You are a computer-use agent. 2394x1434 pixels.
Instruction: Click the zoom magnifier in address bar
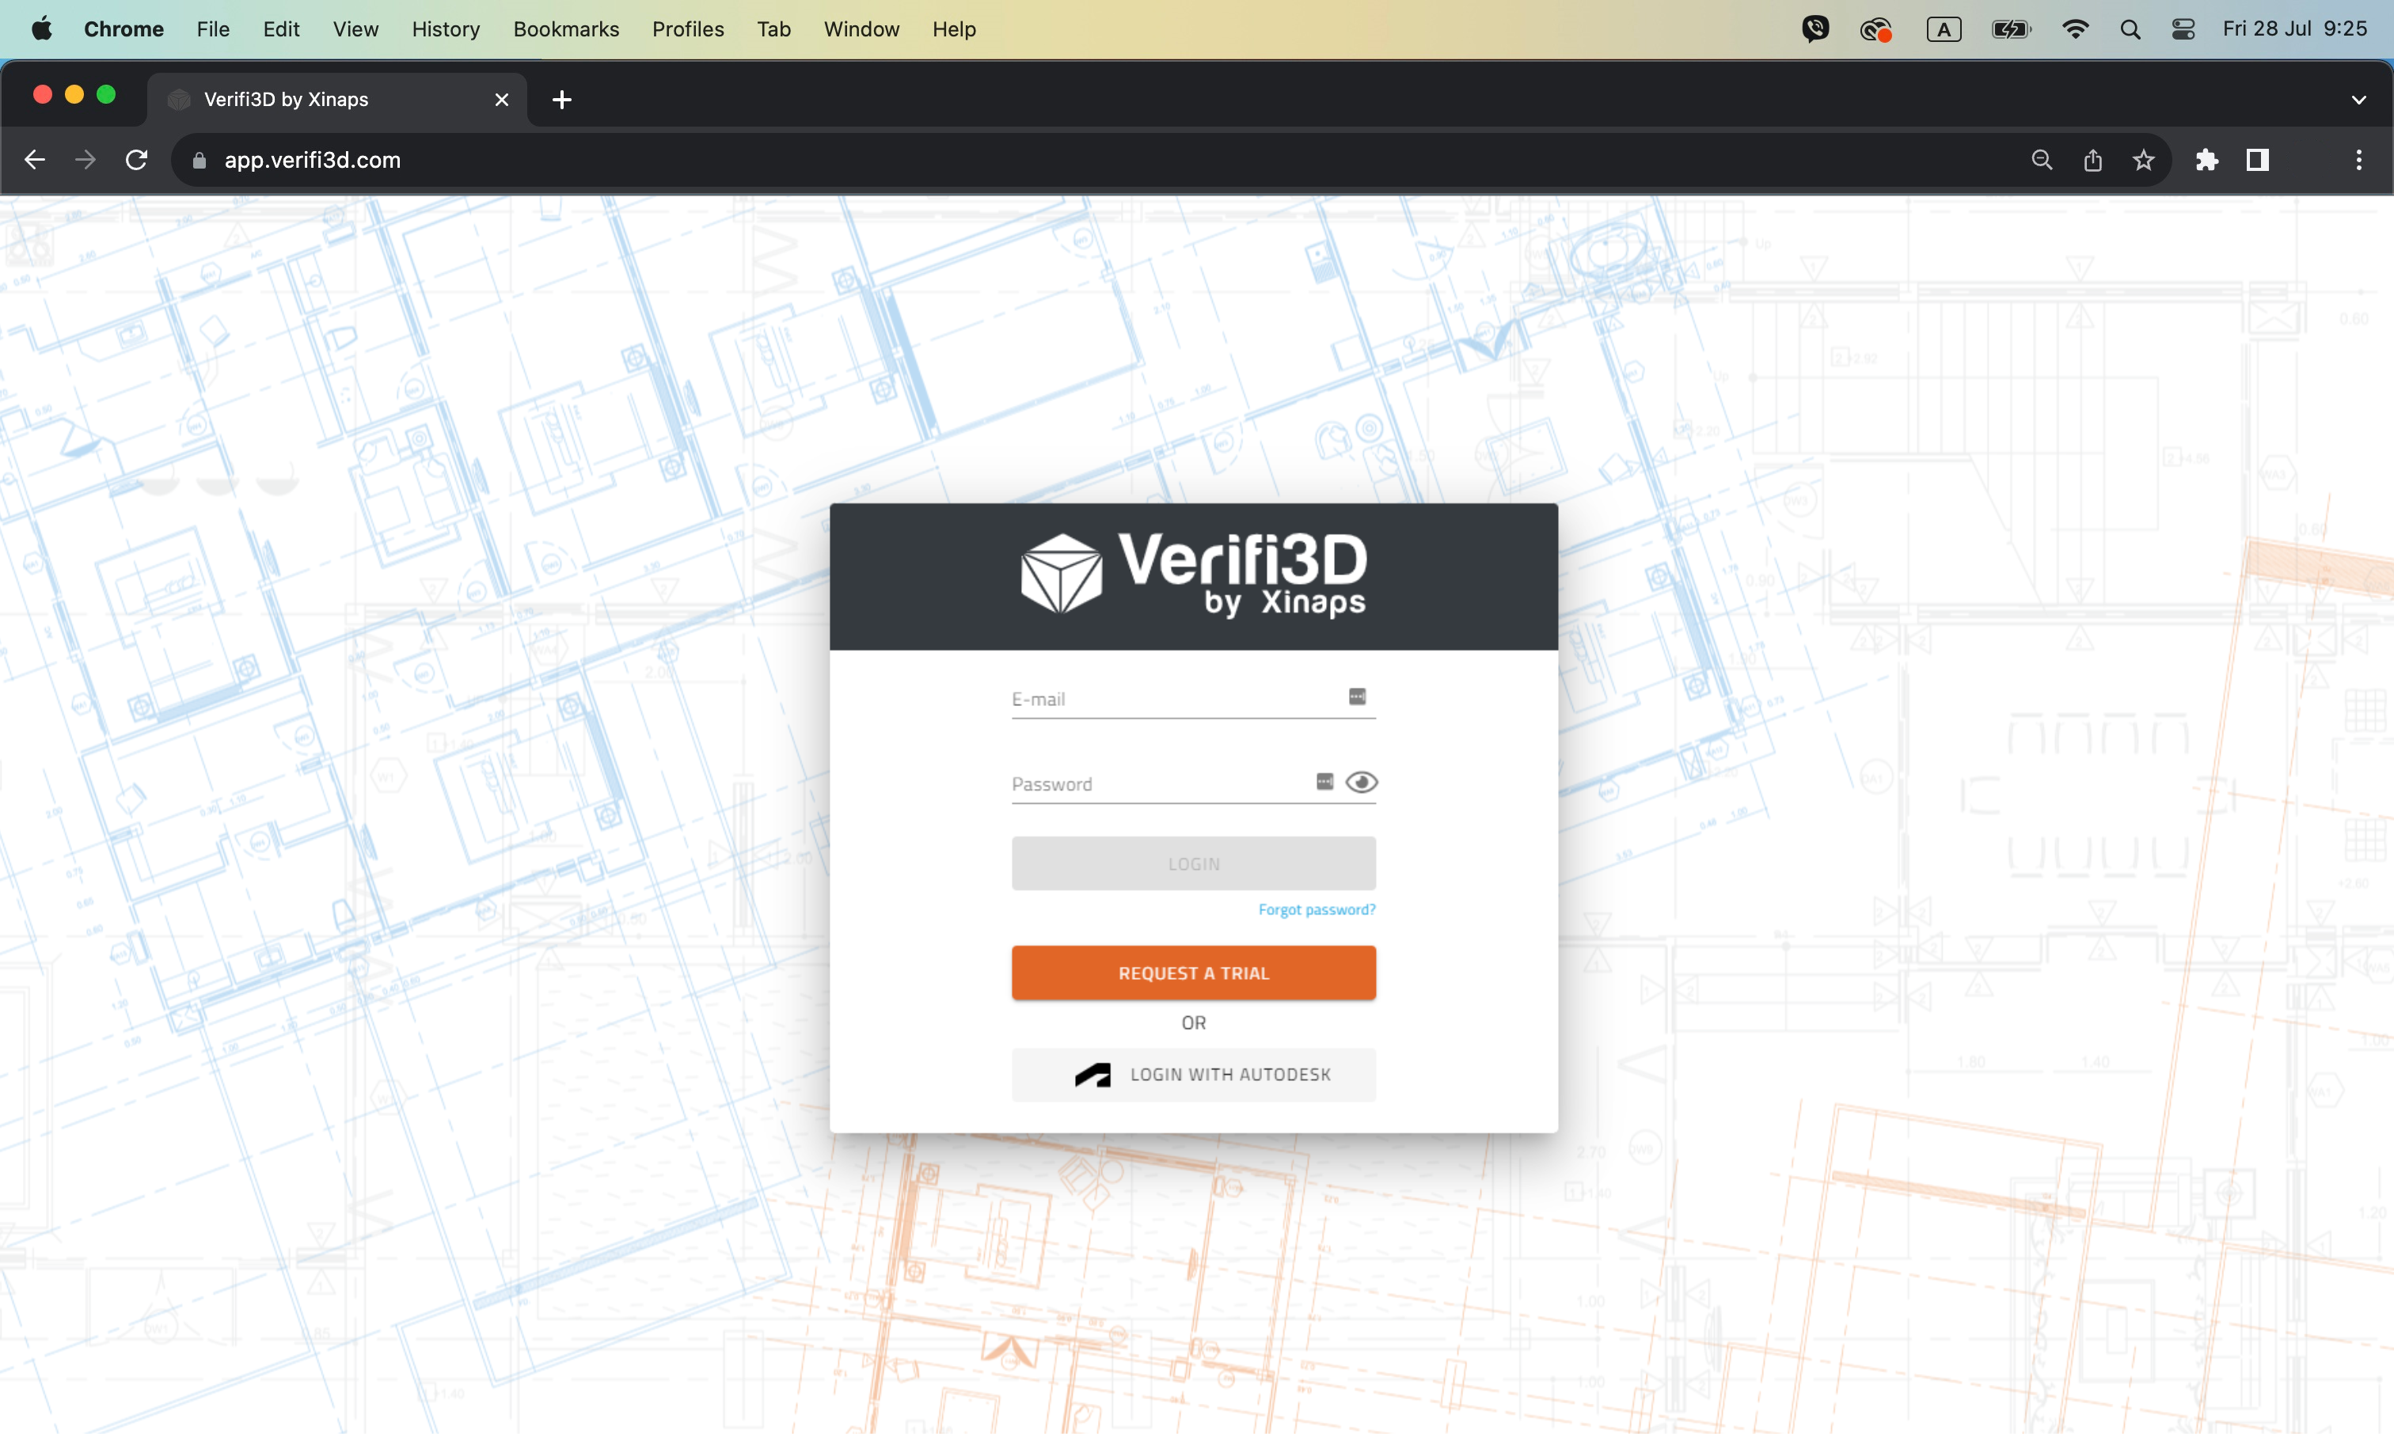click(x=2041, y=159)
